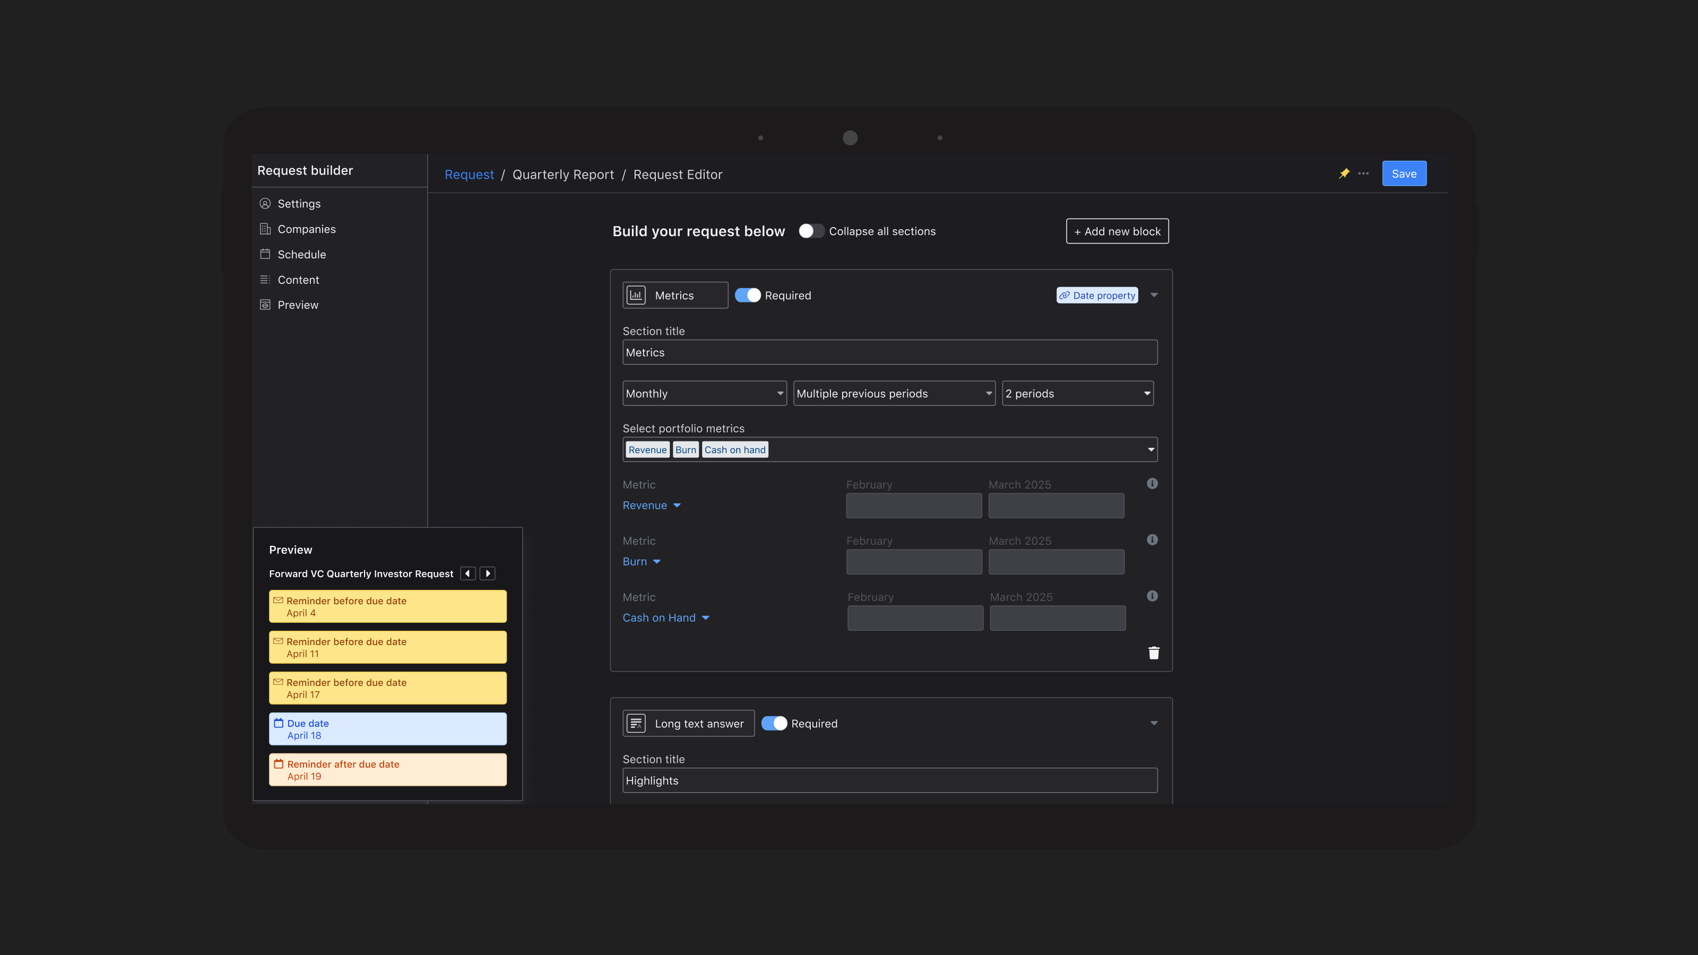Click the Highlights section title field
1698x955 pixels.
[x=890, y=780]
